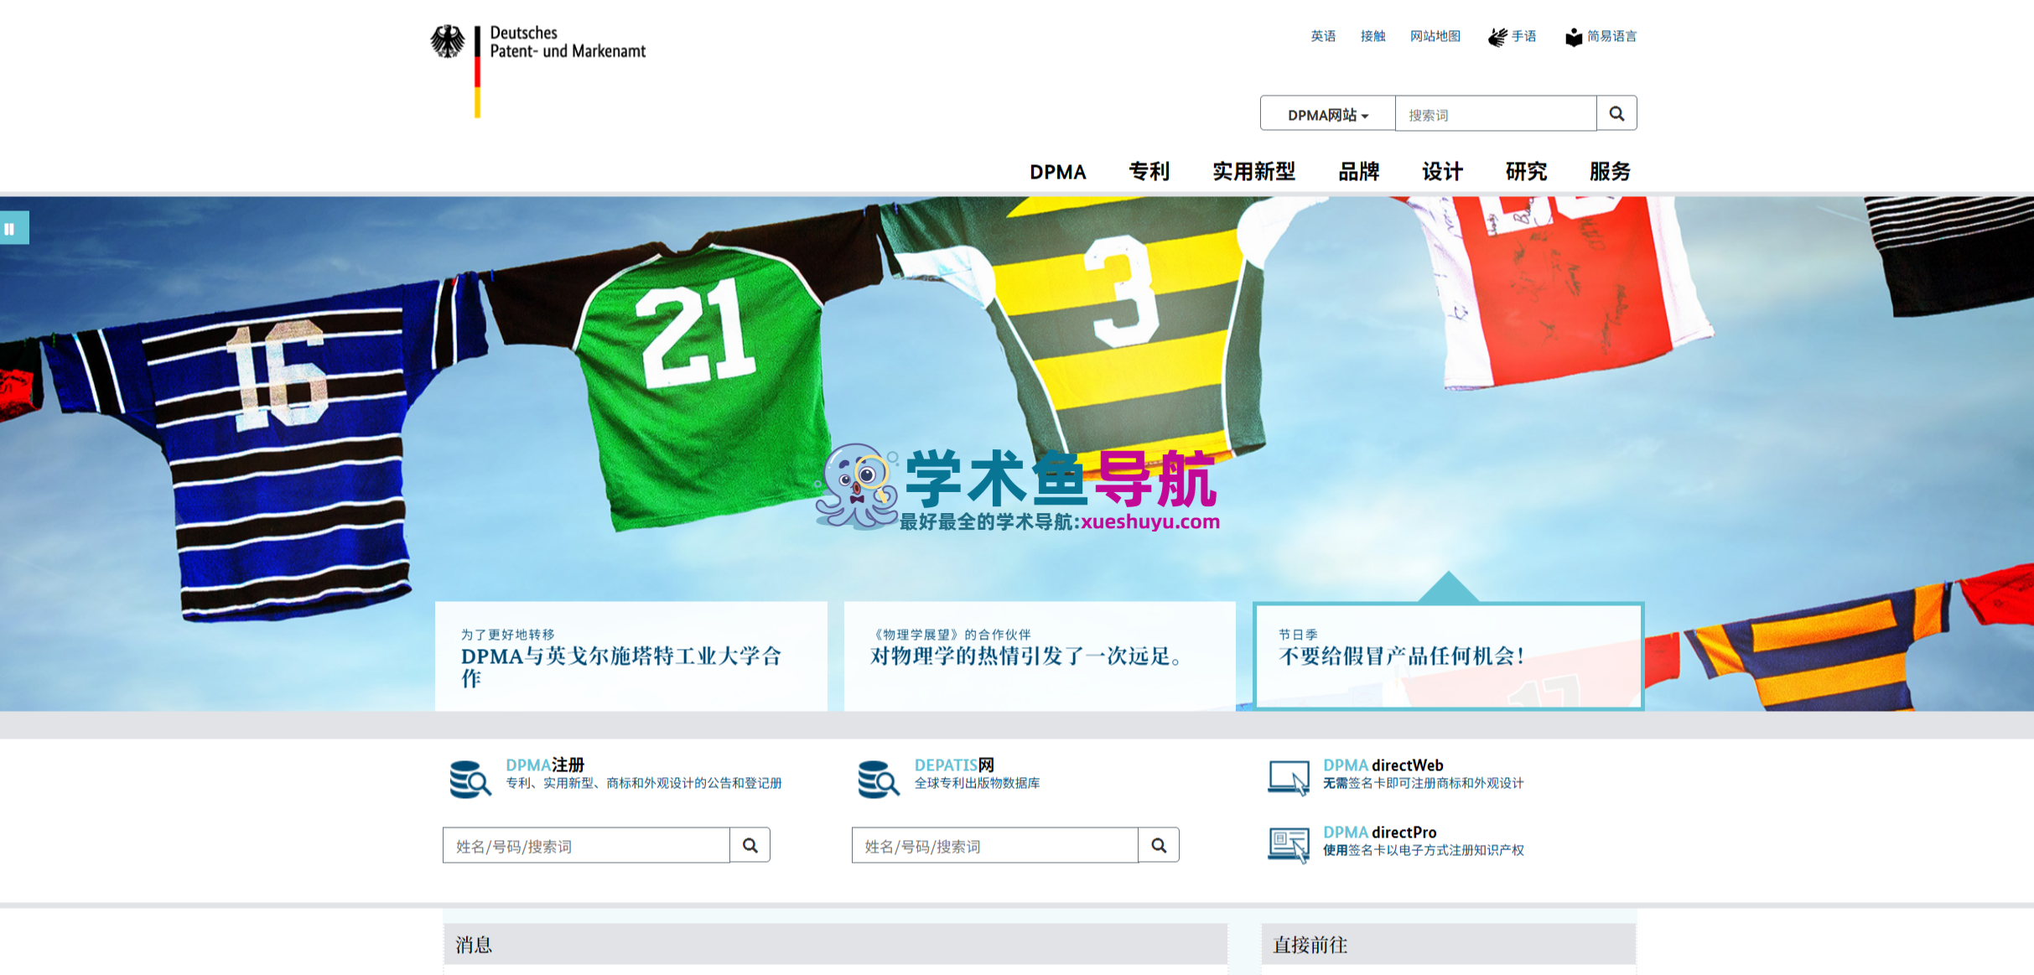The height and width of the screenshot is (975, 2034).
Task: Open the 实用新型 navigation menu
Action: point(1253,172)
